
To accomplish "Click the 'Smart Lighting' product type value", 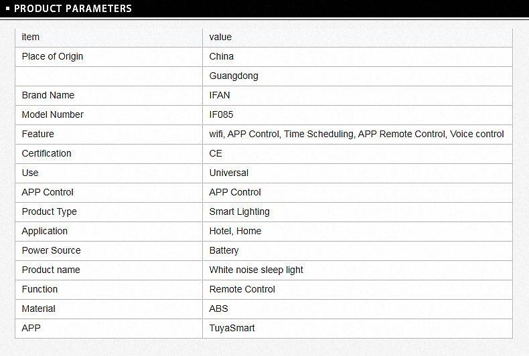I will (239, 211).
